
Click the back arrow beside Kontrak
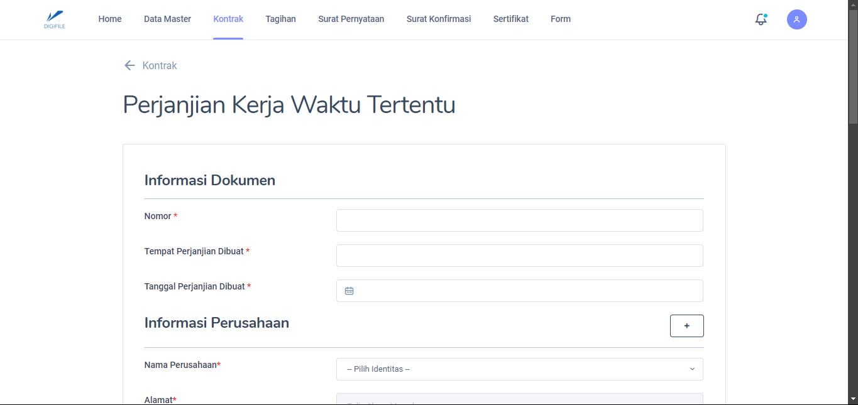tap(129, 65)
